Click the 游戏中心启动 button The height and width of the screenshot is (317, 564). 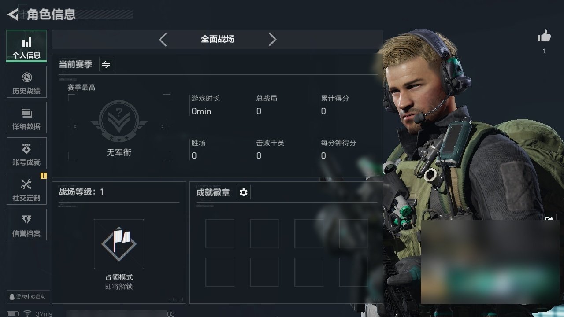(x=28, y=296)
